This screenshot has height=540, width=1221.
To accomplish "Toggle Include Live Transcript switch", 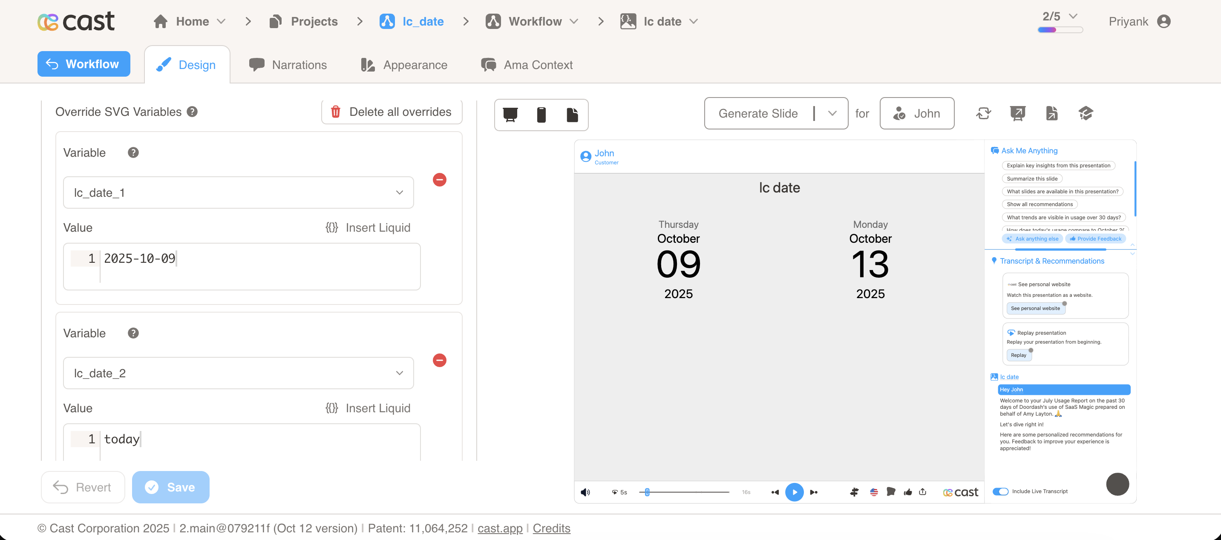I will click(1001, 491).
